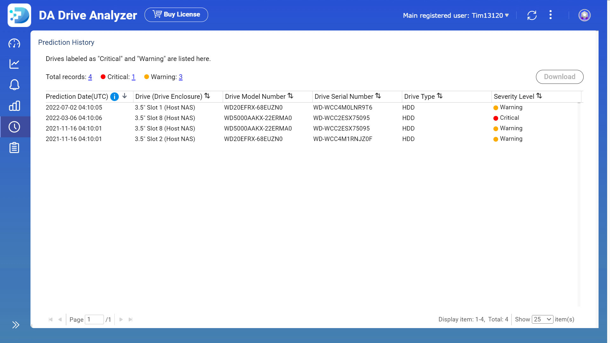Image resolution: width=610 pixels, height=343 pixels.
Task: Expand the registered user account dropdown
Action: 506,16
